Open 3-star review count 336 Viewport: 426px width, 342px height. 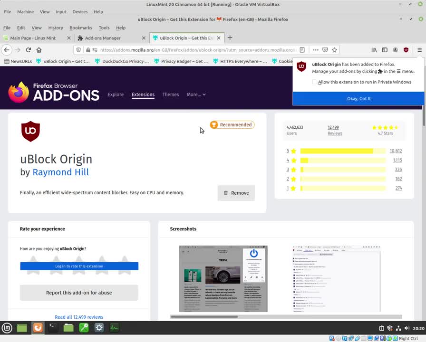point(398,170)
